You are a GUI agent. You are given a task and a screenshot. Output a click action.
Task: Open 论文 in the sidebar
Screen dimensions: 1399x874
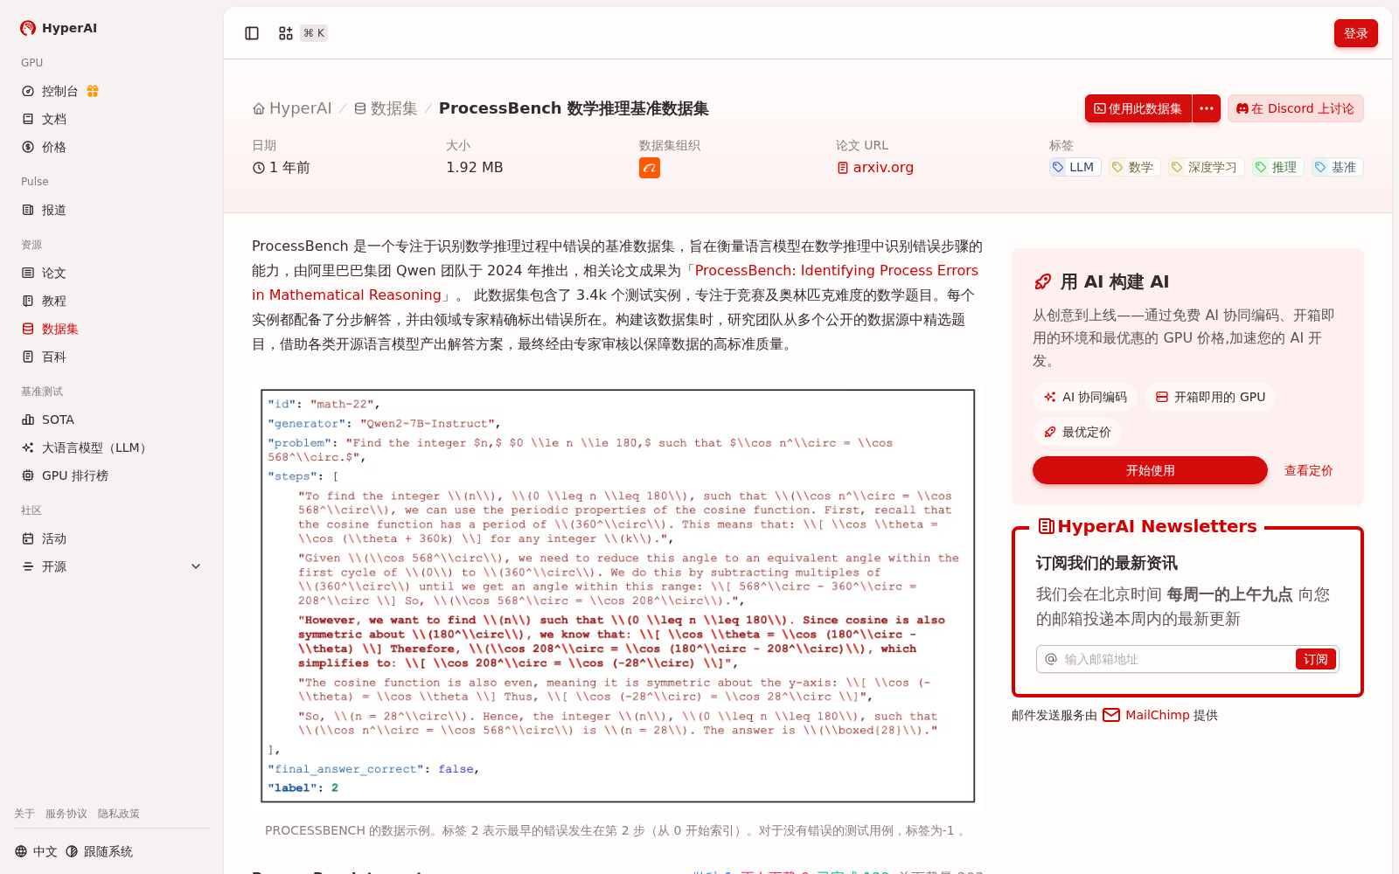44,273
